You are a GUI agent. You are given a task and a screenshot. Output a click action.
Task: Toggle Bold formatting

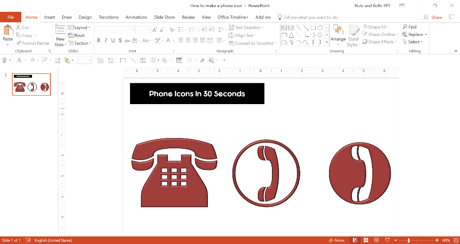click(99, 41)
